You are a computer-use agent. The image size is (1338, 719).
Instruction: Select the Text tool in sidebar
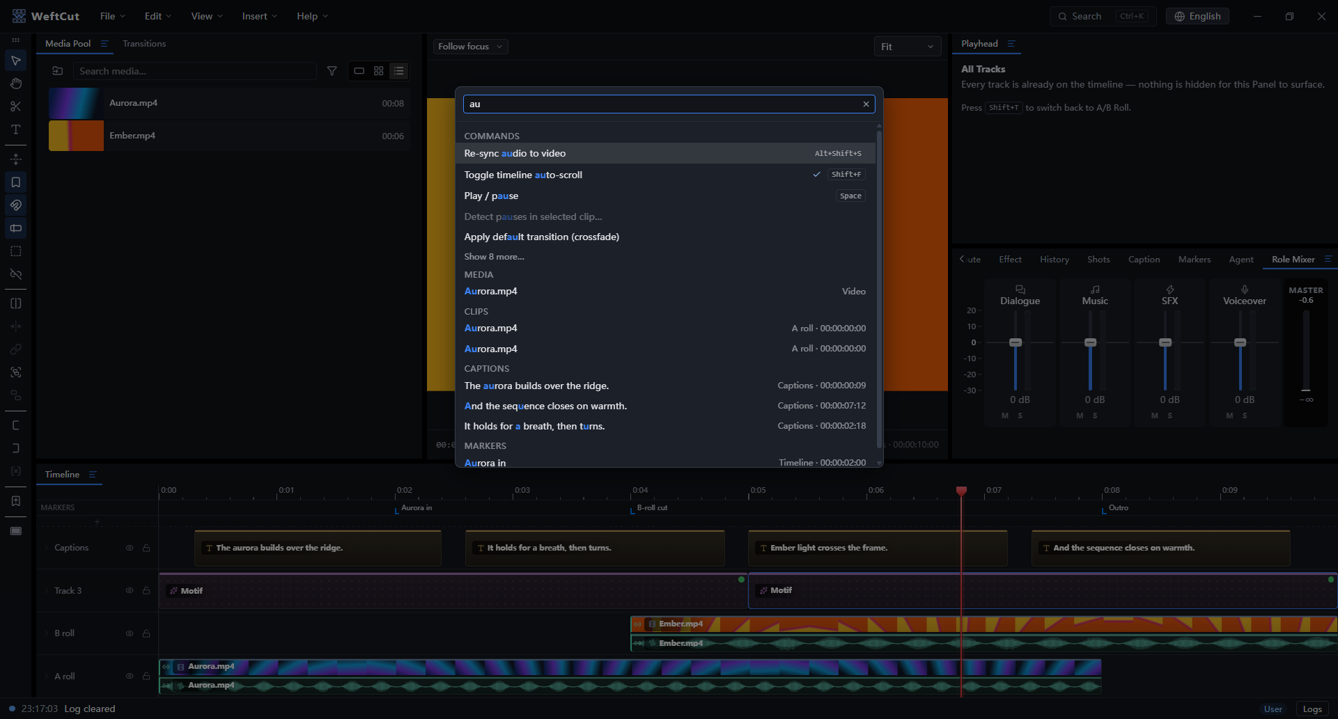(15, 129)
